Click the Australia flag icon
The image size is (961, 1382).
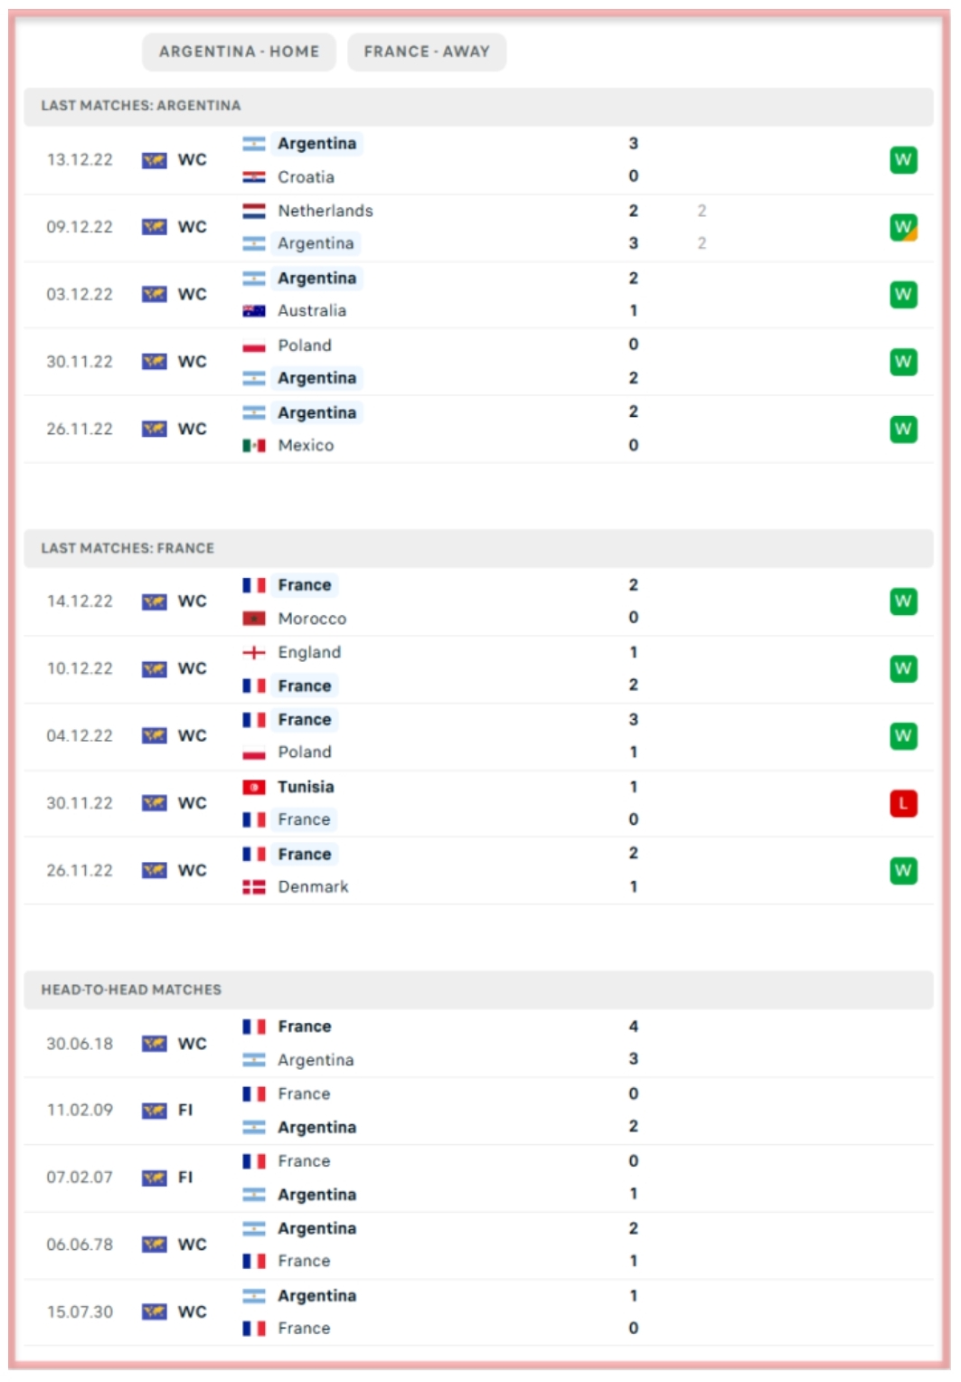pos(254,311)
